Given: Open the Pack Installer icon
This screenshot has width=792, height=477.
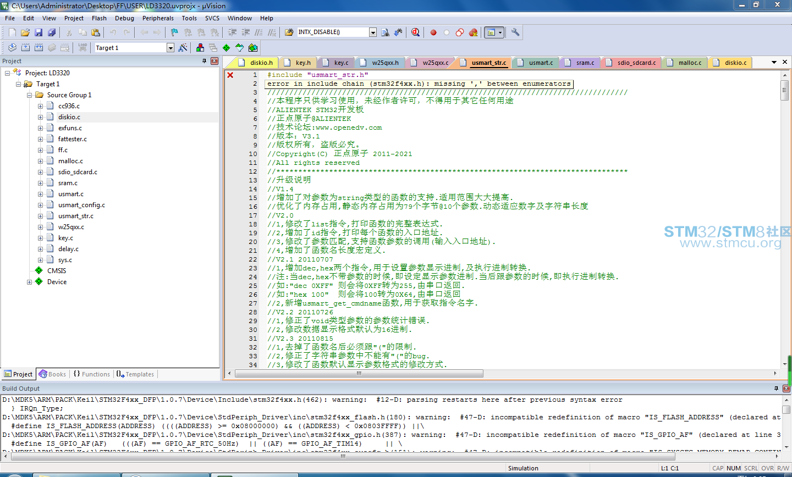Looking at the screenshot, I should point(253,48).
